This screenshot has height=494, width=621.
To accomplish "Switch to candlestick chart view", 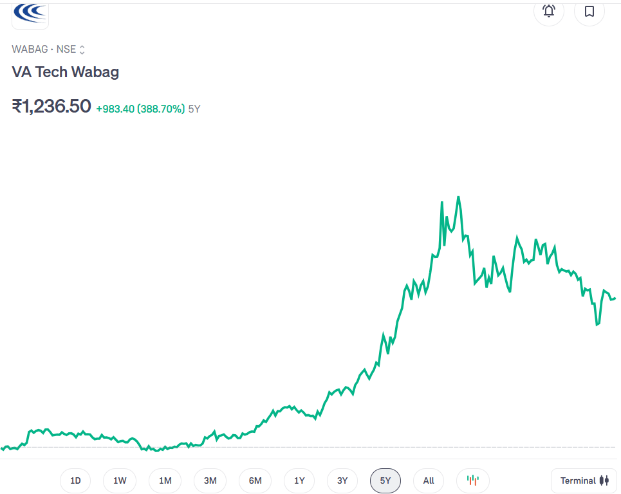I will 473,480.
